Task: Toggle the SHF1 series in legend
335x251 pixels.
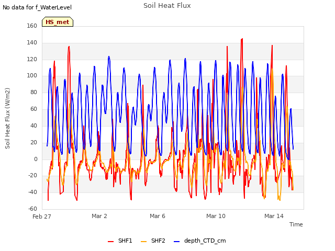Action: pyautogui.click(x=120, y=241)
